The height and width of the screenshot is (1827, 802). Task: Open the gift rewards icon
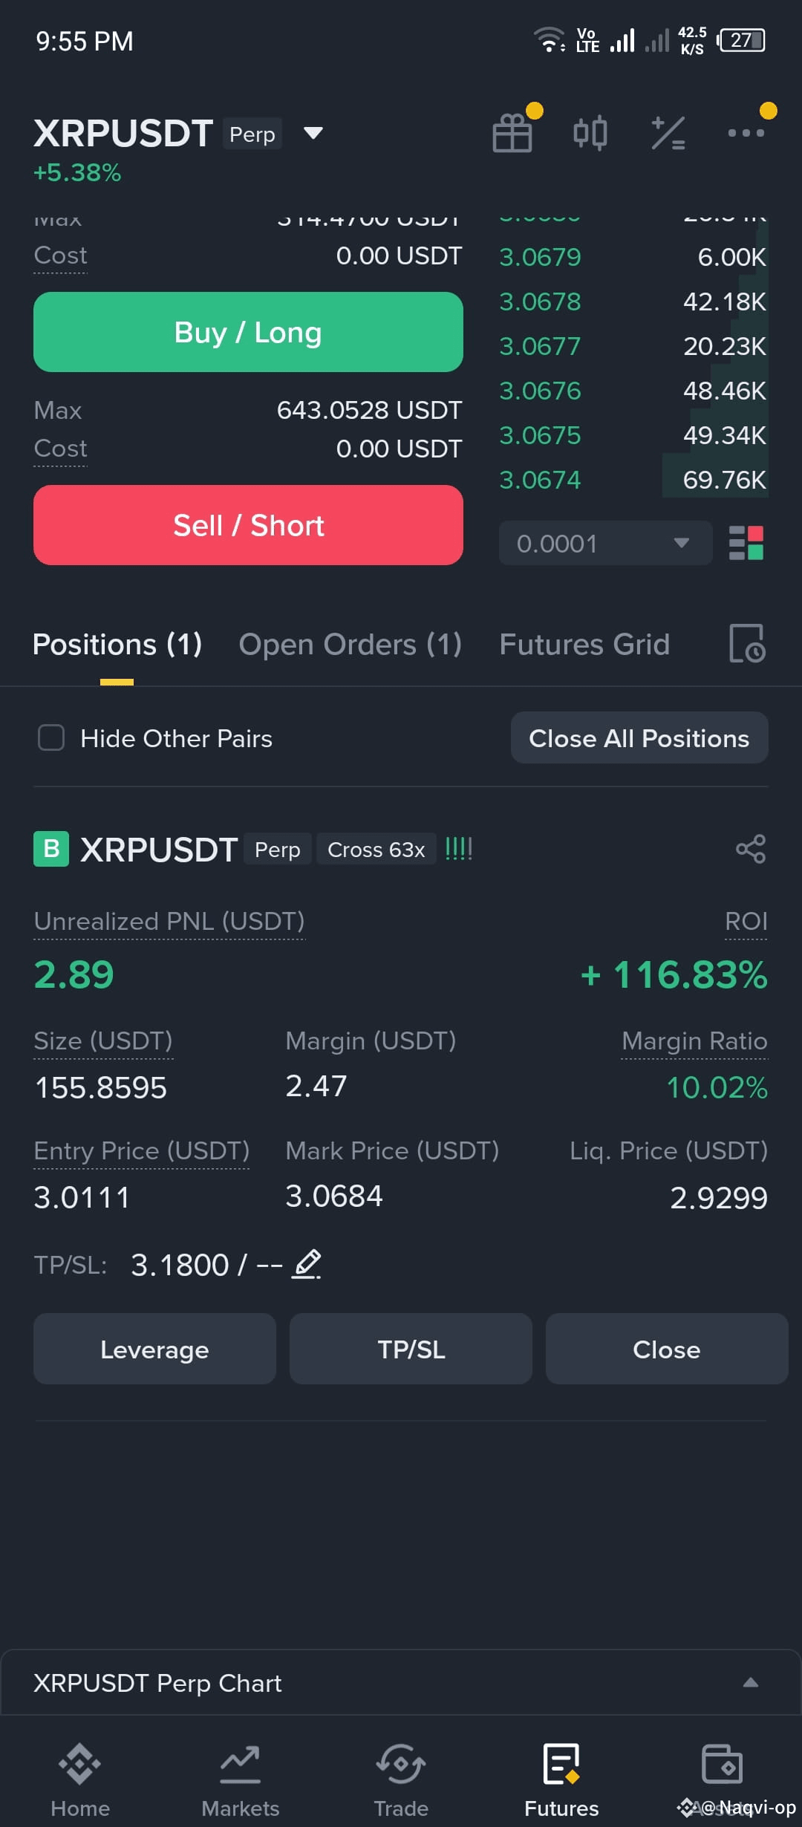click(x=512, y=133)
